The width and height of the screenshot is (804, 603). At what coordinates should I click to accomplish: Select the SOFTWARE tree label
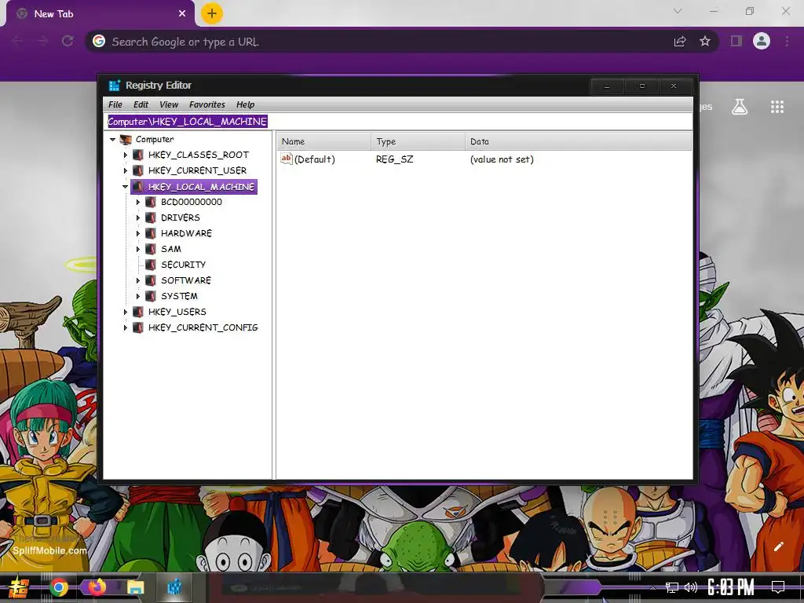186,280
